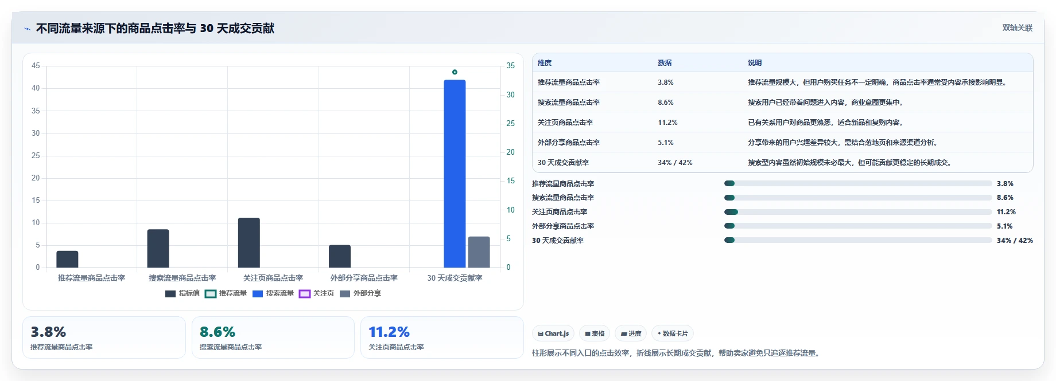Image resolution: width=1056 pixels, height=381 pixels.
Task: Open the 3.8% 推荐流量商品点击率 KPI card
Action: (104, 337)
